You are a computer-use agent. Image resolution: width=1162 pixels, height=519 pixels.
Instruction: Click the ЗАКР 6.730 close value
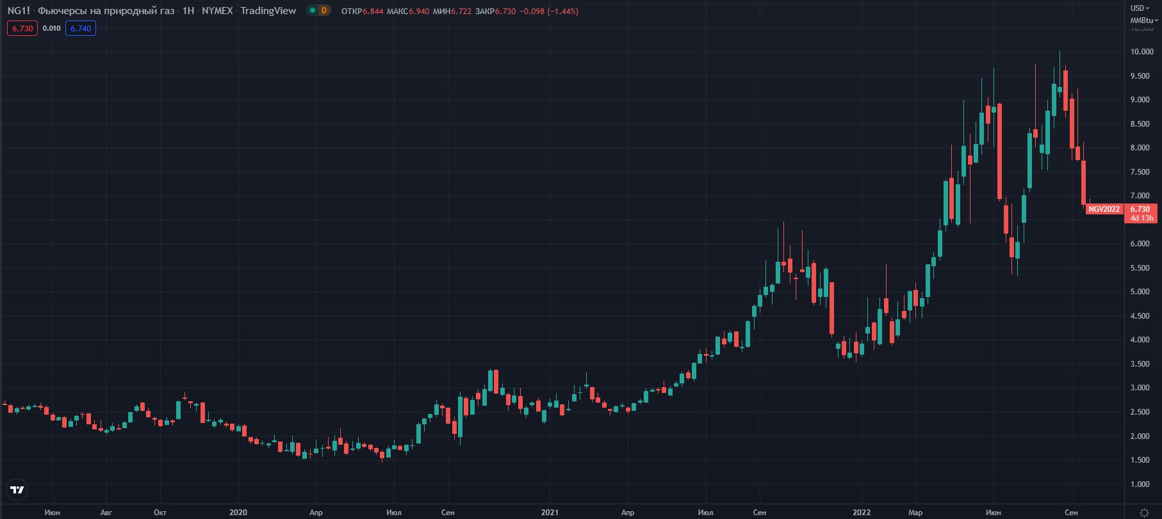(x=495, y=11)
